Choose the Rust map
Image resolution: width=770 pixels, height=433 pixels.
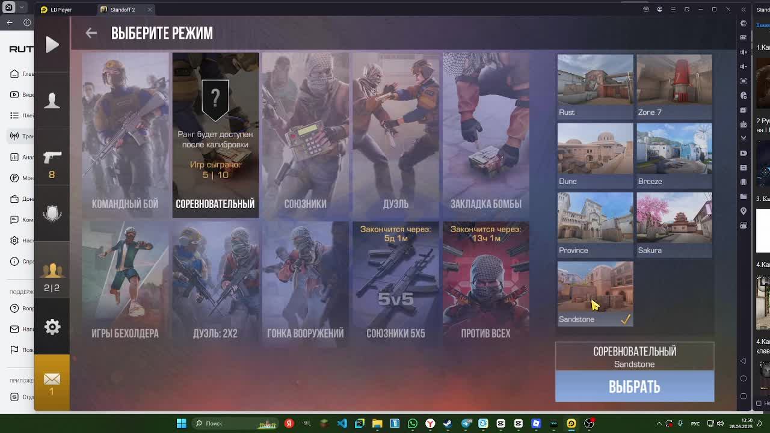(595, 87)
